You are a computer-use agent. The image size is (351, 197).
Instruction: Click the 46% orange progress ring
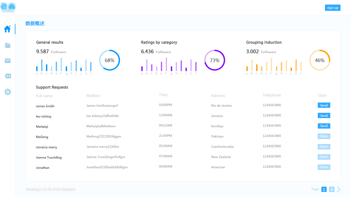[x=320, y=60]
